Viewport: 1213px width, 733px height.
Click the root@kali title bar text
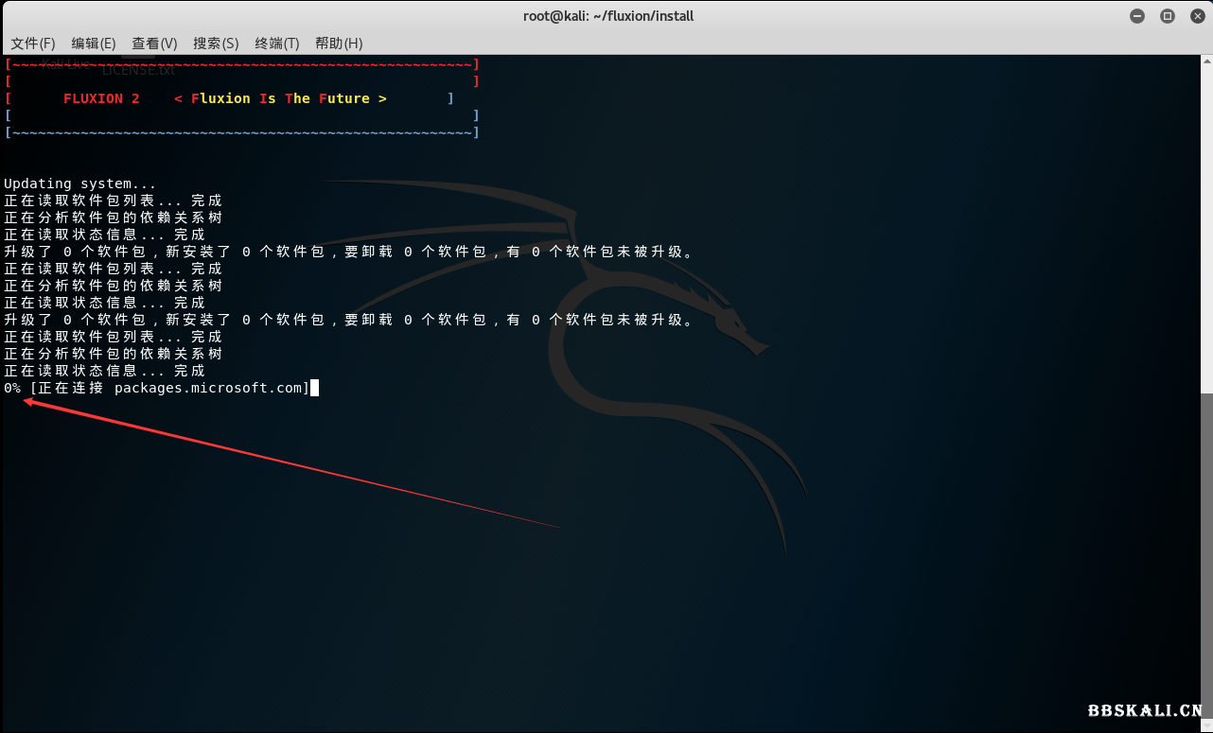(x=608, y=15)
